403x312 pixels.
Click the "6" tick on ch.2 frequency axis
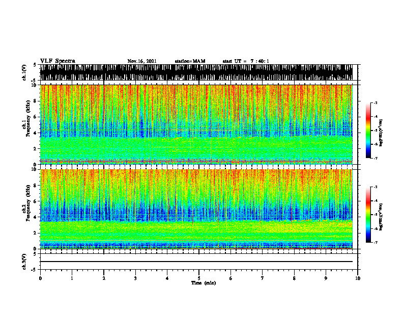(x=36, y=201)
